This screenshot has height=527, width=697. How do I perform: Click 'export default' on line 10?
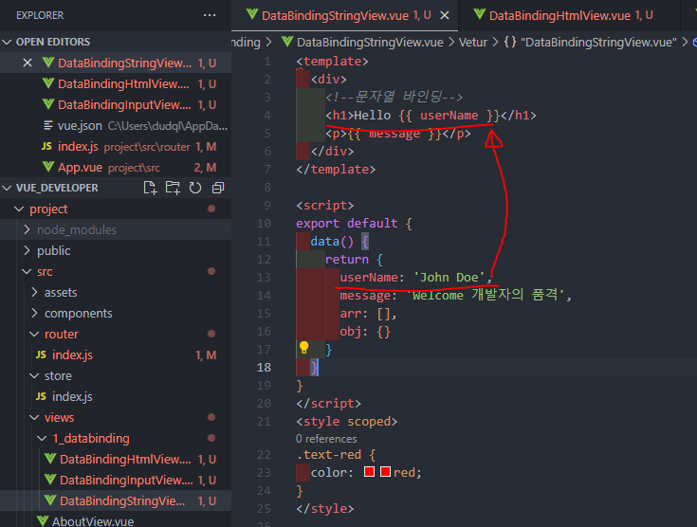coord(347,223)
